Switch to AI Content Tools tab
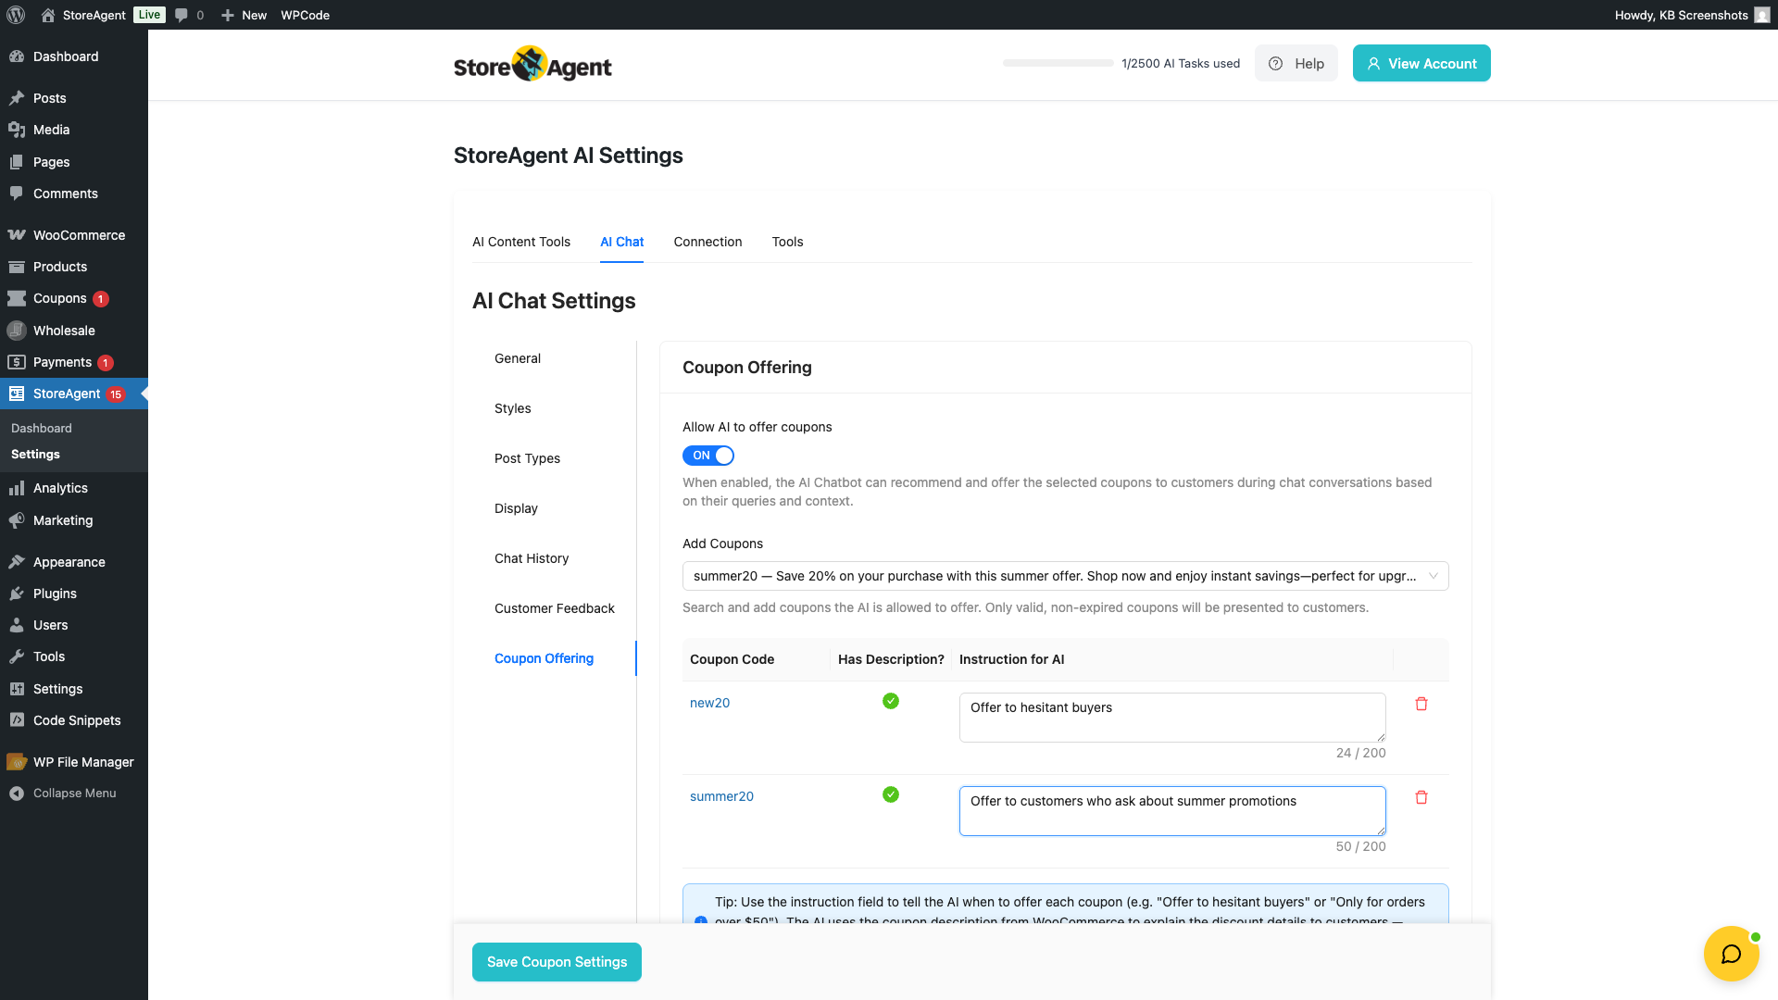The height and width of the screenshot is (1000, 1778). tap(521, 242)
